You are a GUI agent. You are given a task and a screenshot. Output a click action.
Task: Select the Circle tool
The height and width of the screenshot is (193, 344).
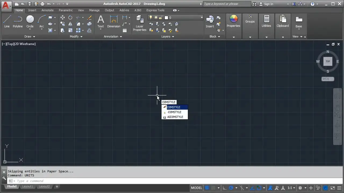[x=30, y=21]
